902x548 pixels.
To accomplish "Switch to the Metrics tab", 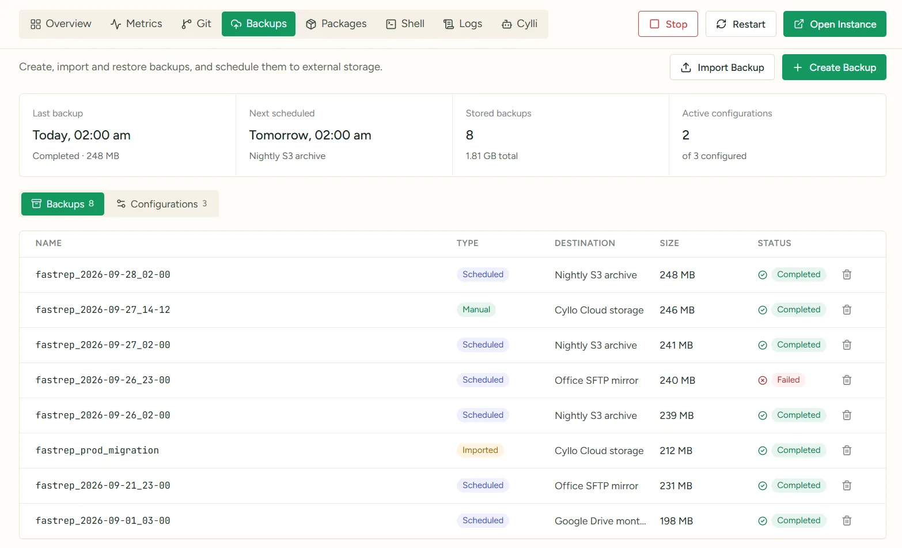I will 137,24.
